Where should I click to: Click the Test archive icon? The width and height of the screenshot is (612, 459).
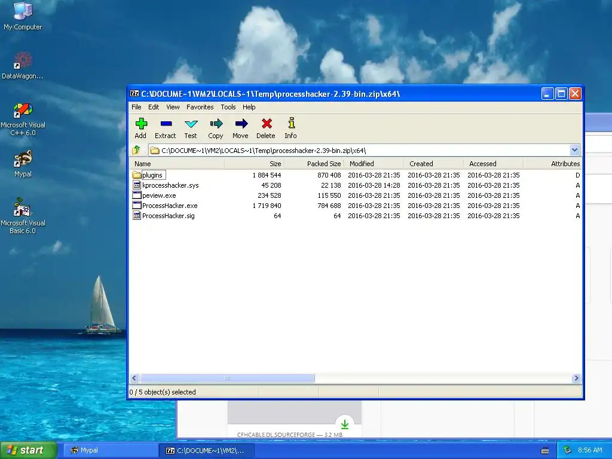[191, 124]
